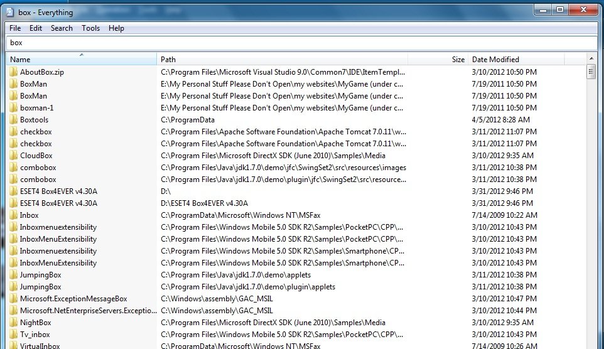The image size is (604, 349).
Task: Click the folder icon next to AboutBox.zip
Action: point(13,72)
